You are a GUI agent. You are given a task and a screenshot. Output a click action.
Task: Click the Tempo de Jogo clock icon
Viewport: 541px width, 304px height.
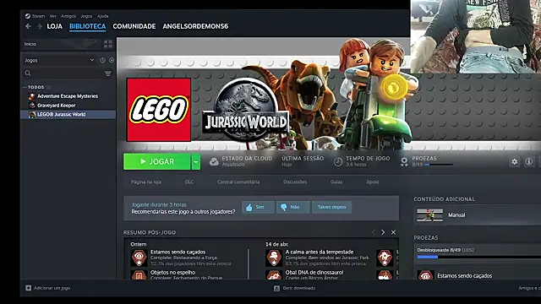click(x=338, y=161)
